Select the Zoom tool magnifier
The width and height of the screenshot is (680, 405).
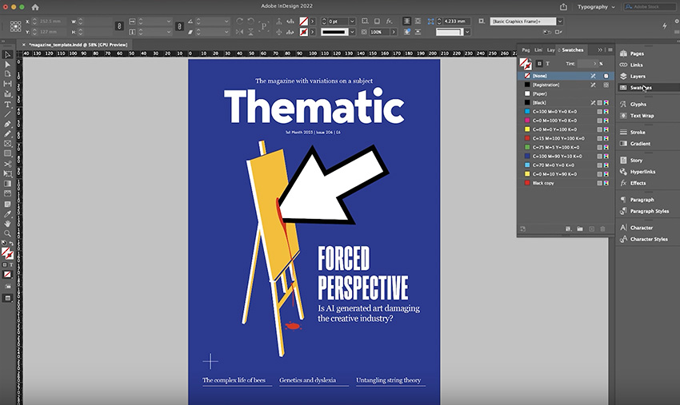coord(7,233)
